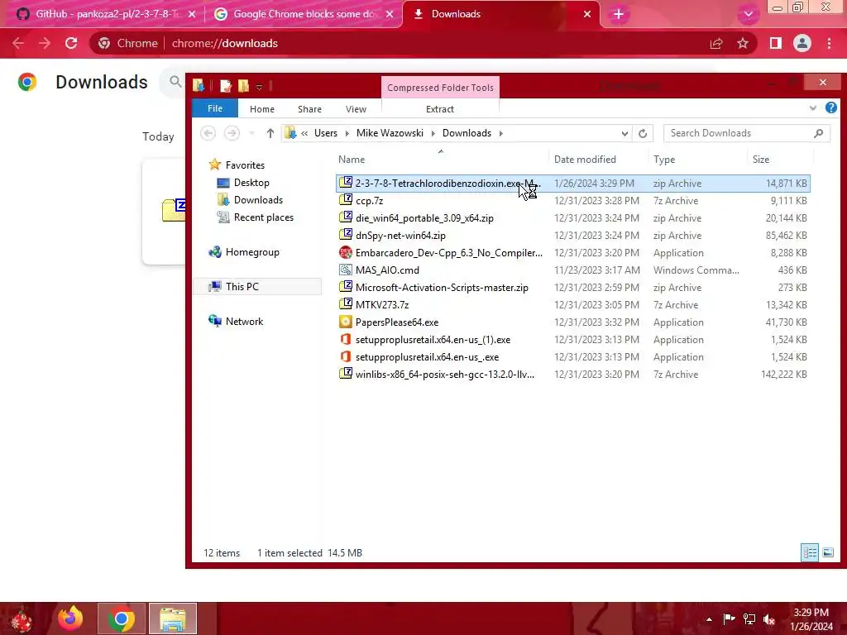Viewport: 847px width, 635px height.
Task: Click the search icon on Chrome Downloads page
Action: (175, 82)
